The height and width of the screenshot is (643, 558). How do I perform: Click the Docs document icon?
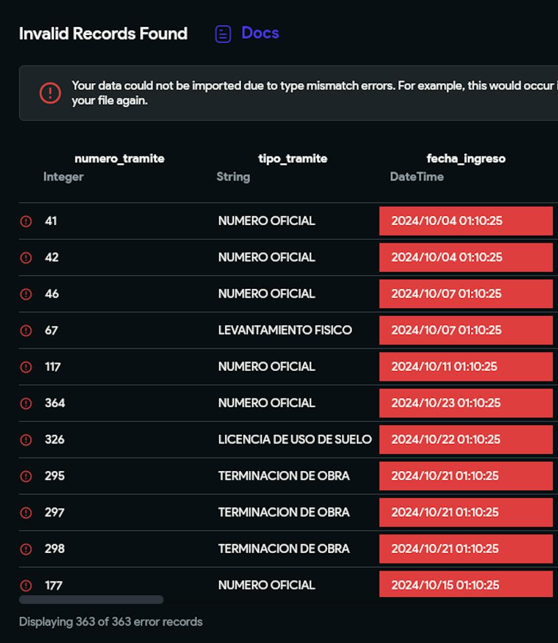(223, 34)
